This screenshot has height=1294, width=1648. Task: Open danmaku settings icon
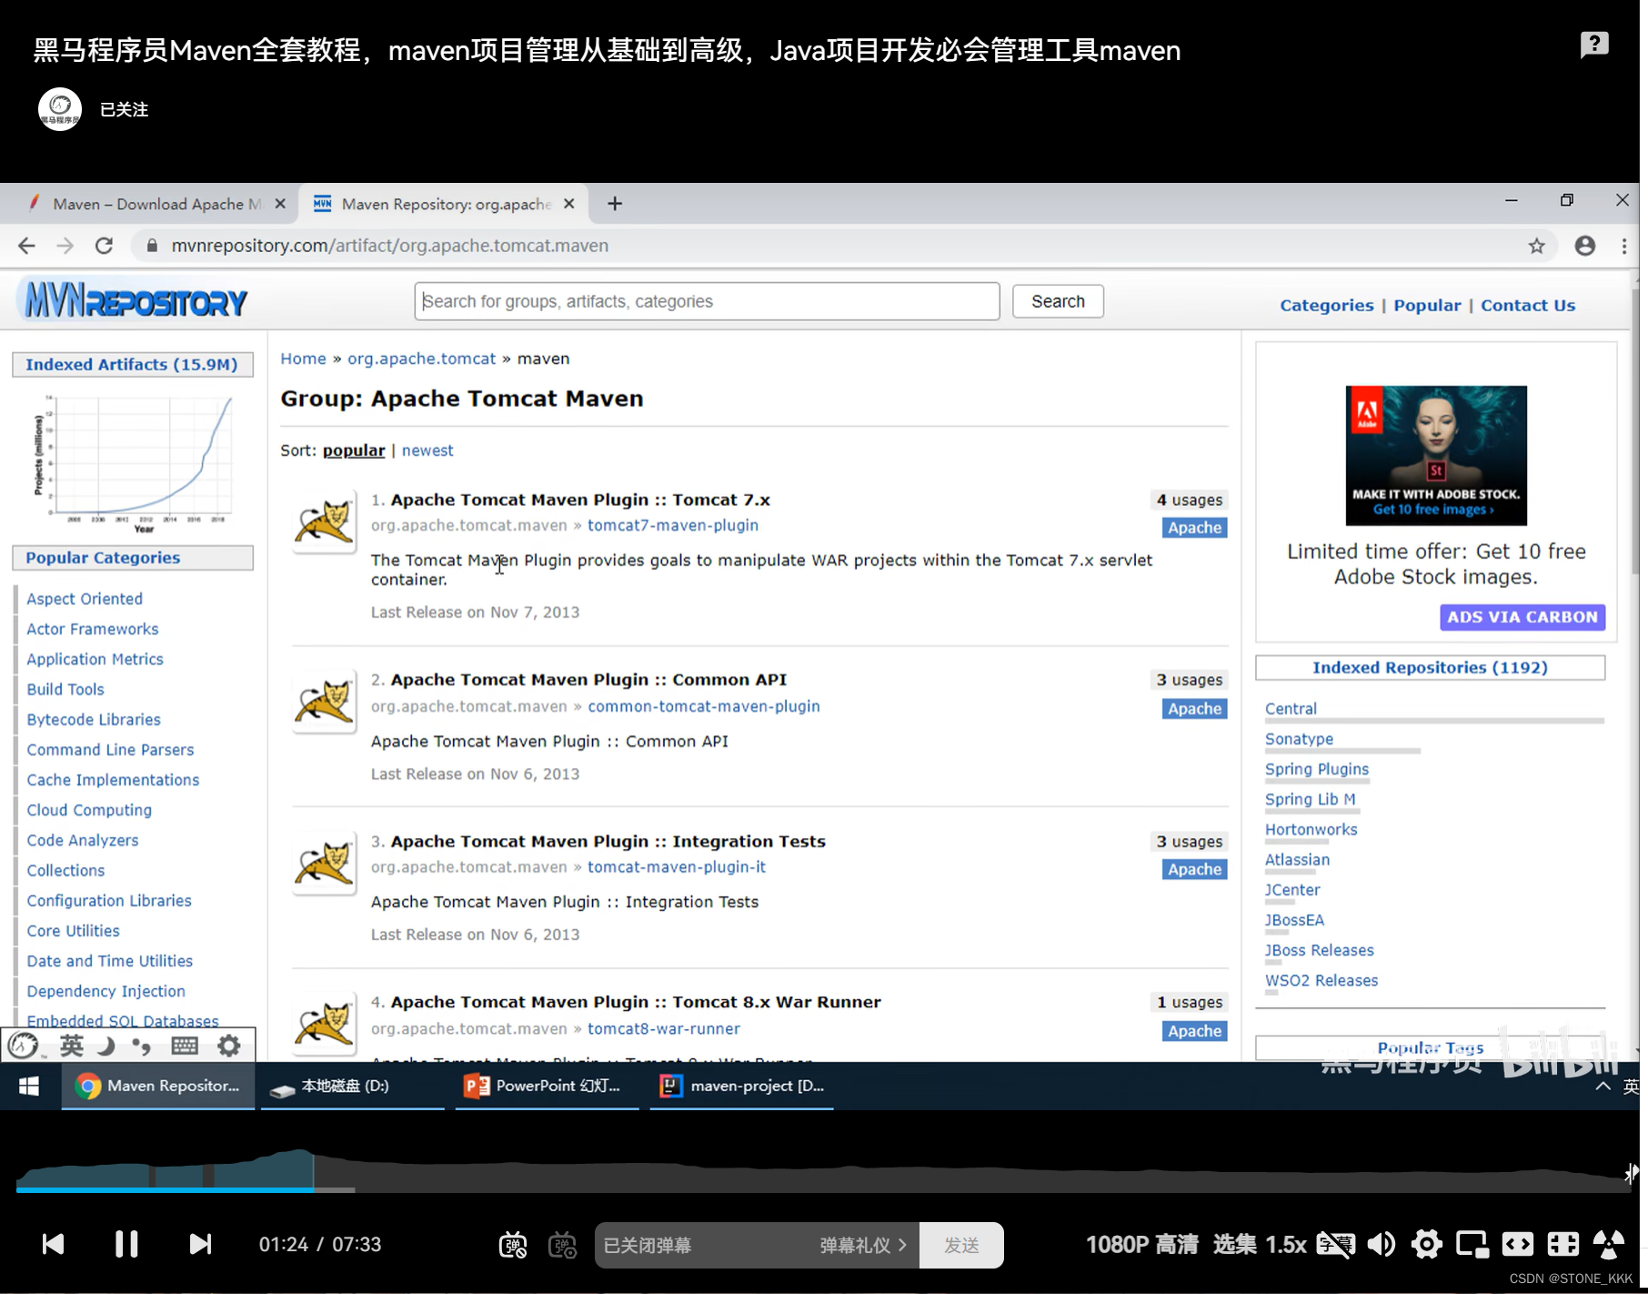coord(563,1245)
